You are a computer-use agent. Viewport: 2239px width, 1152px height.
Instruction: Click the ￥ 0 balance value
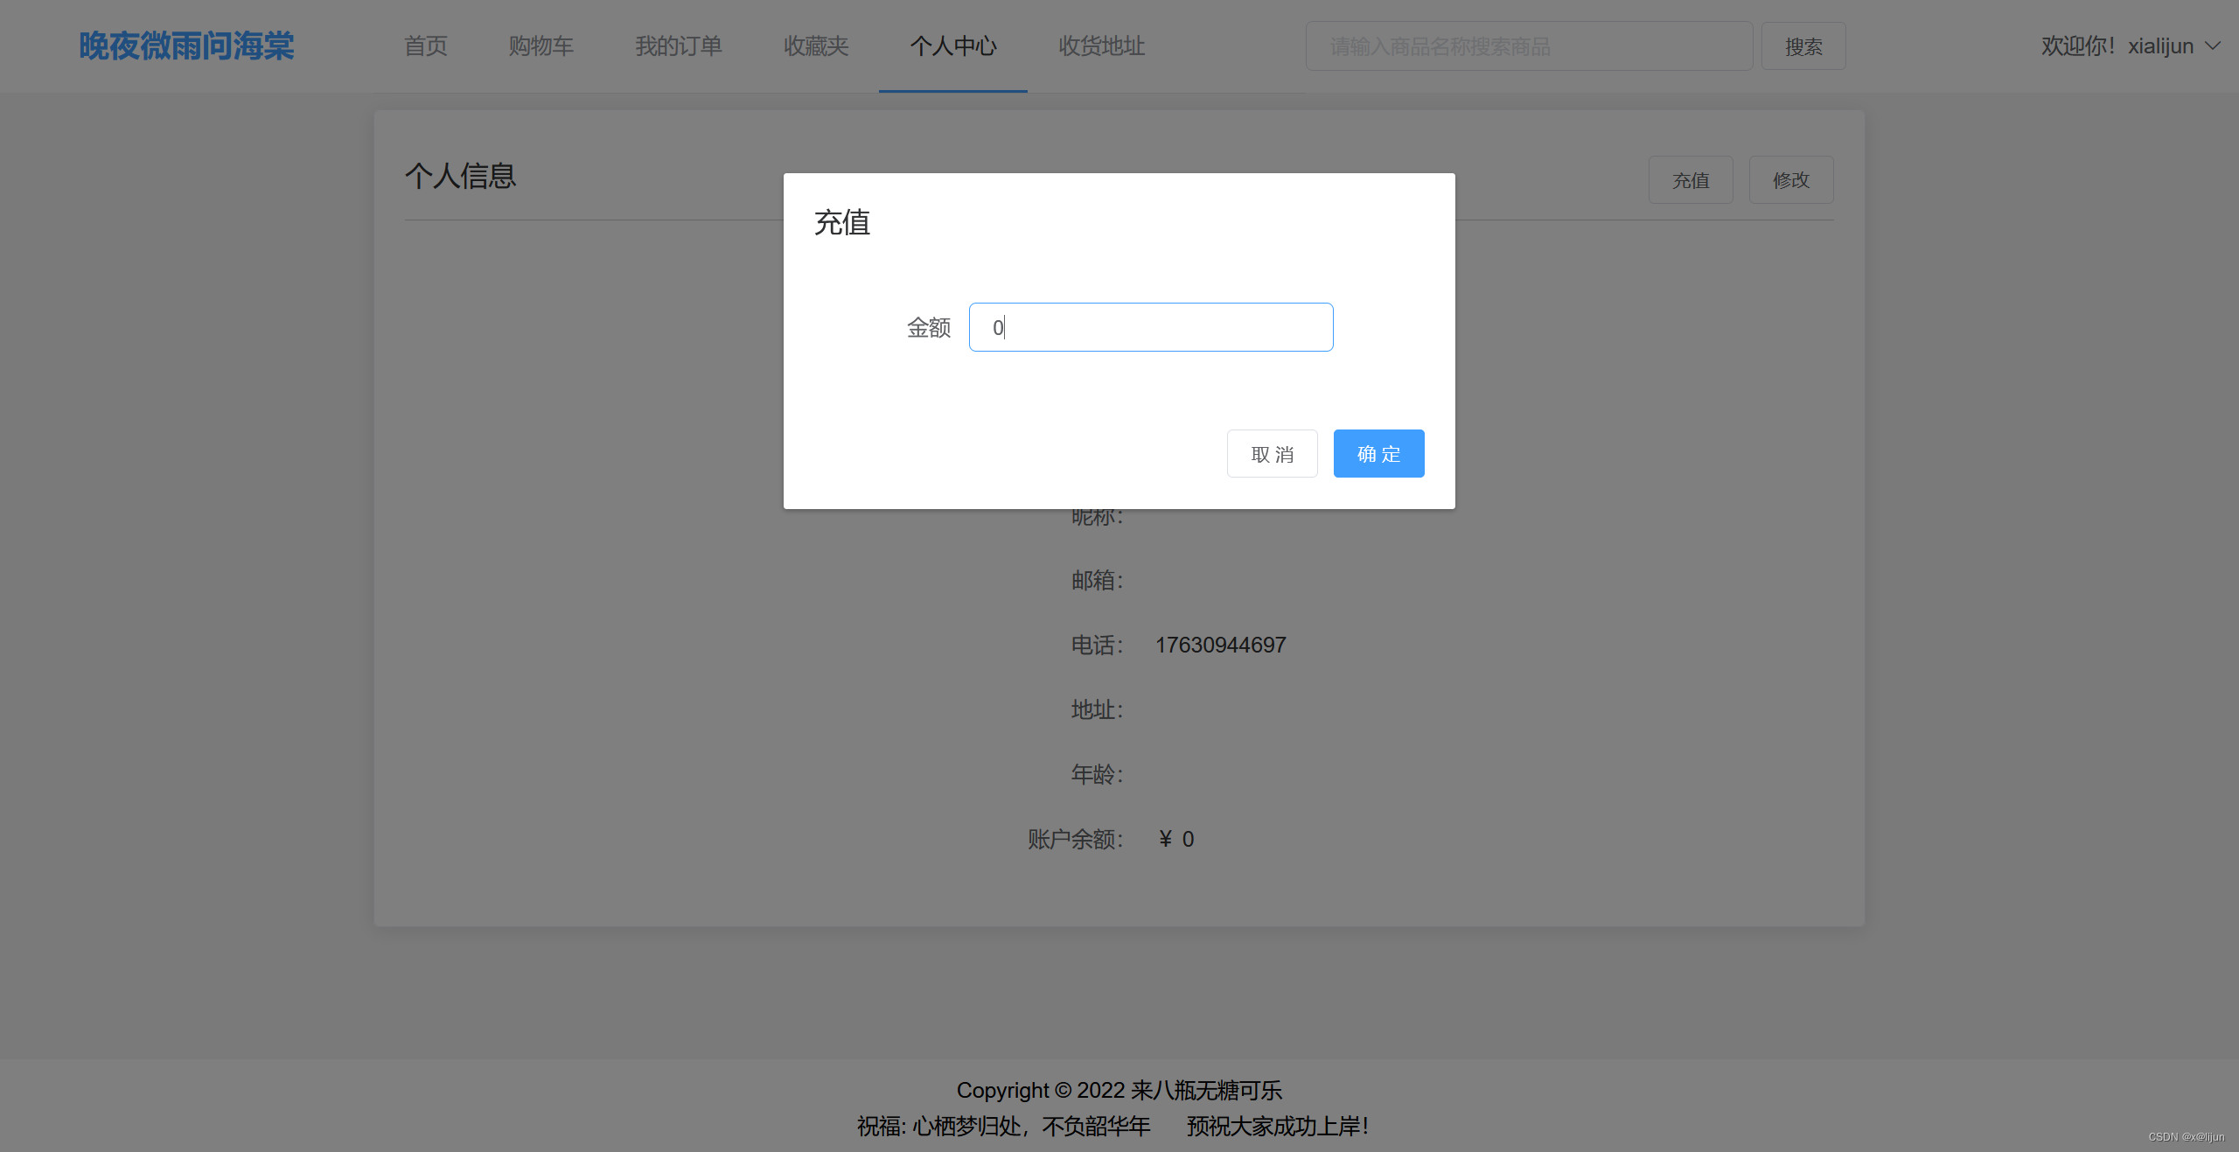pos(1175,839)
